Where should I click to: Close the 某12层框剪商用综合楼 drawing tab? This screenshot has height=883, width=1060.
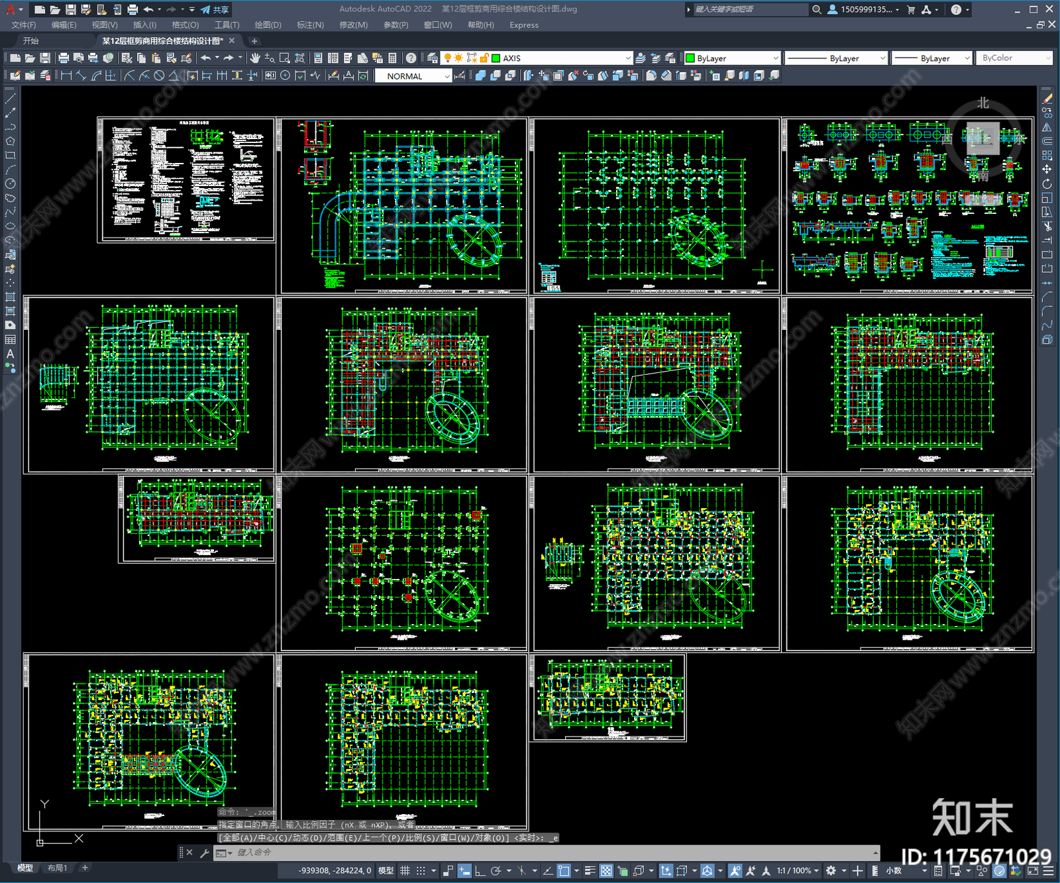click(233, 41)
